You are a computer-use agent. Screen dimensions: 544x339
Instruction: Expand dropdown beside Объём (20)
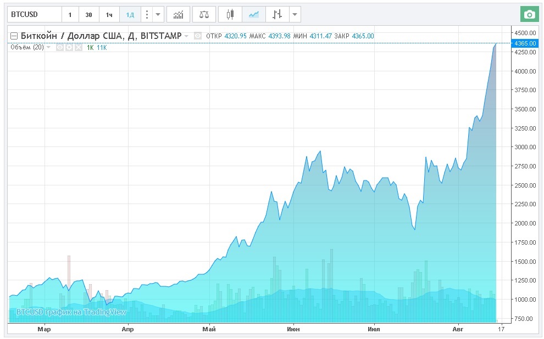coord(48,47)
